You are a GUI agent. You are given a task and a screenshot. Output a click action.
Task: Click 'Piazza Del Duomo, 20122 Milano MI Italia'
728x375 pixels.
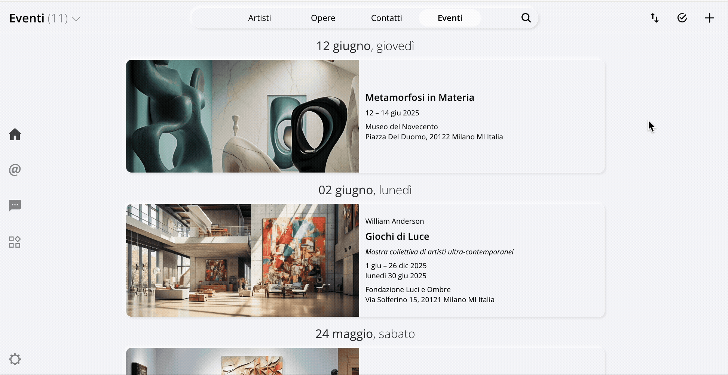434,137
